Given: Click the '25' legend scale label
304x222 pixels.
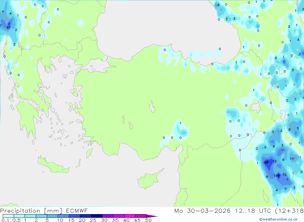Looking at the screenshot, I should coord(93,220).
